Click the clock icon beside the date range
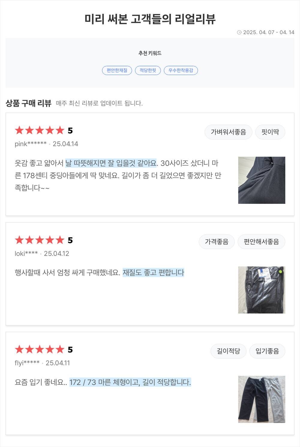Viewport: 300px width, 447px height. click(x=239, y=32)
